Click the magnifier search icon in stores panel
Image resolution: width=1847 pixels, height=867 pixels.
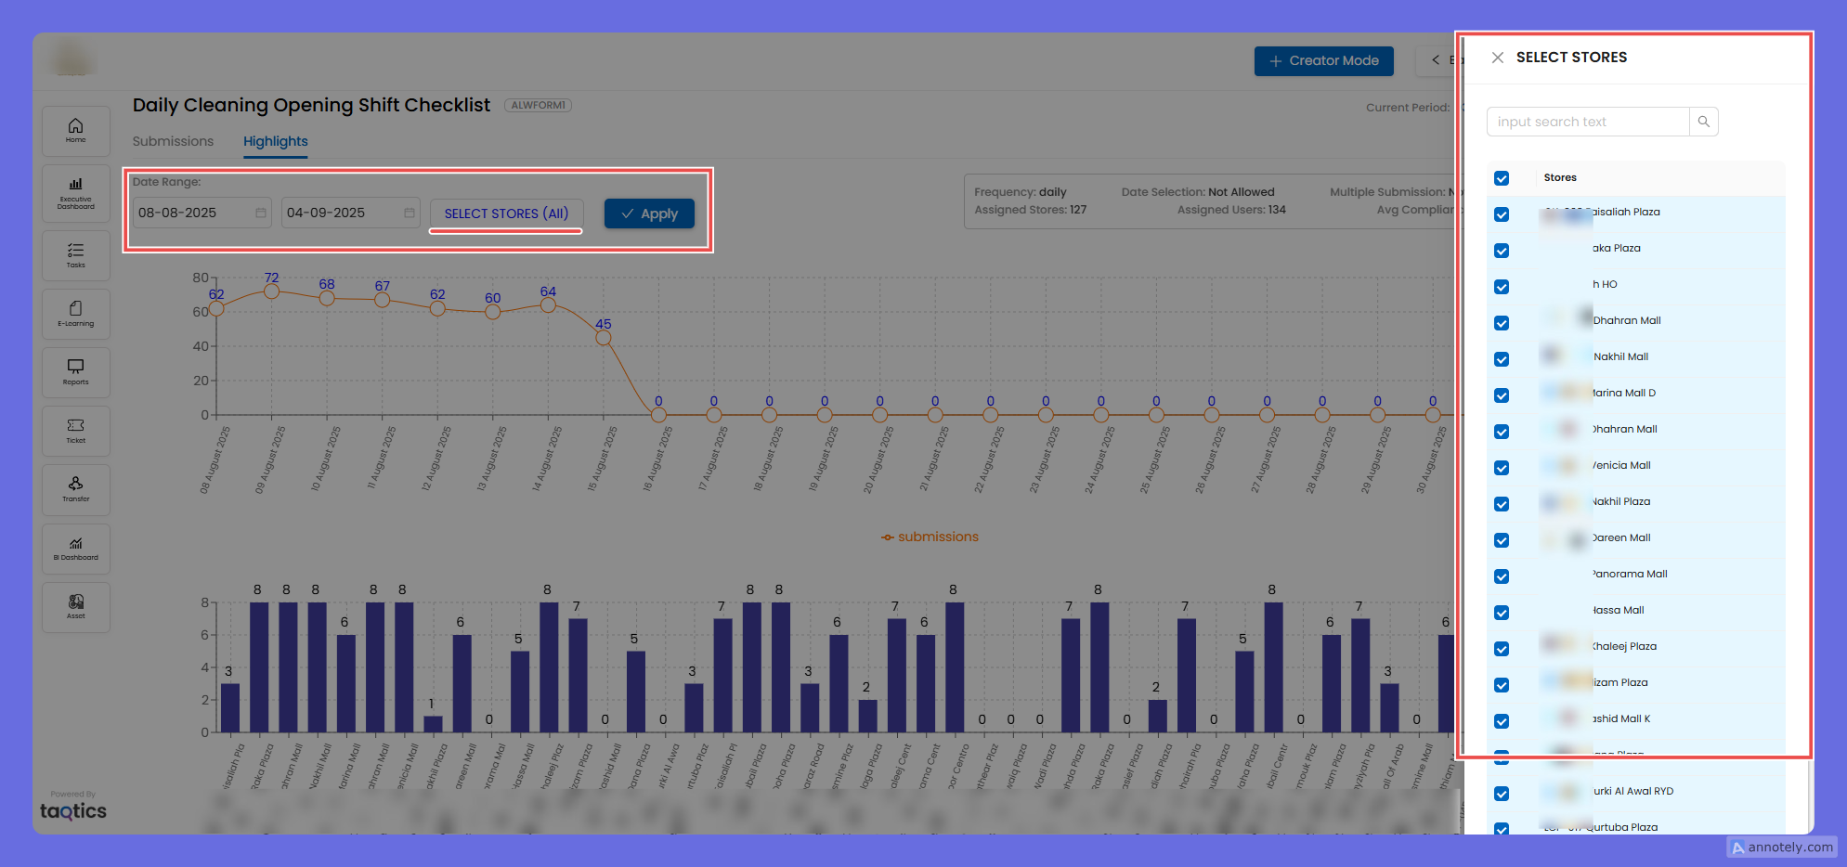point(1704,122)
